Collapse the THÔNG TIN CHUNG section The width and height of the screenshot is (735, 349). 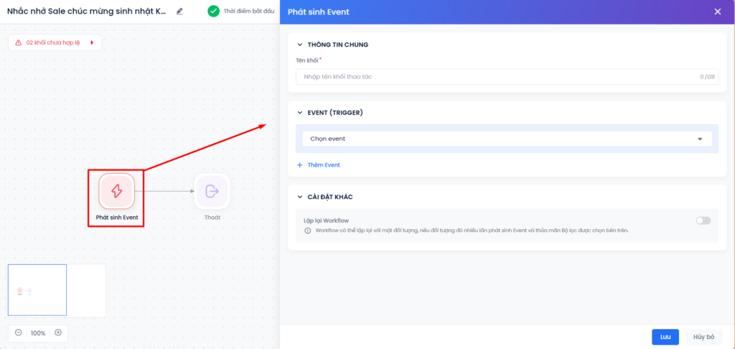(300, 45)
